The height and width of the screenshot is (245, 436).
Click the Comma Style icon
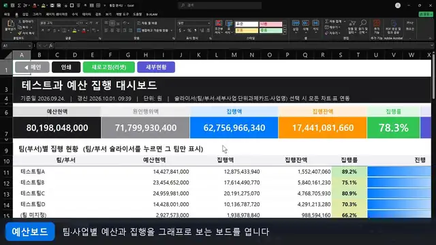click(x=196, y=30)
